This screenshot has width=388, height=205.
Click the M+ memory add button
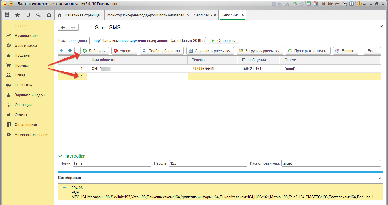[x=330, y=4]
